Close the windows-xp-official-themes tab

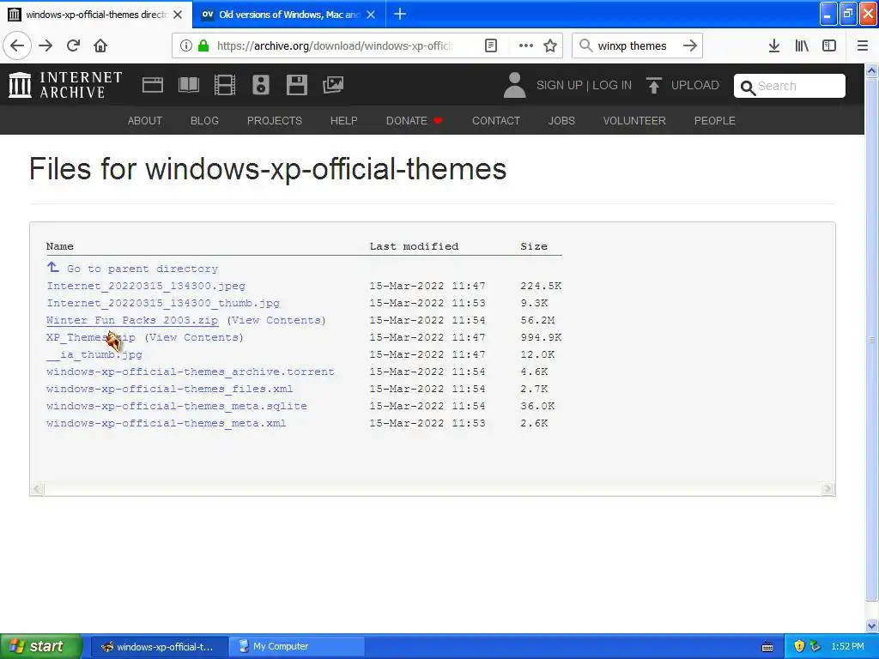[x=178, y=15]
